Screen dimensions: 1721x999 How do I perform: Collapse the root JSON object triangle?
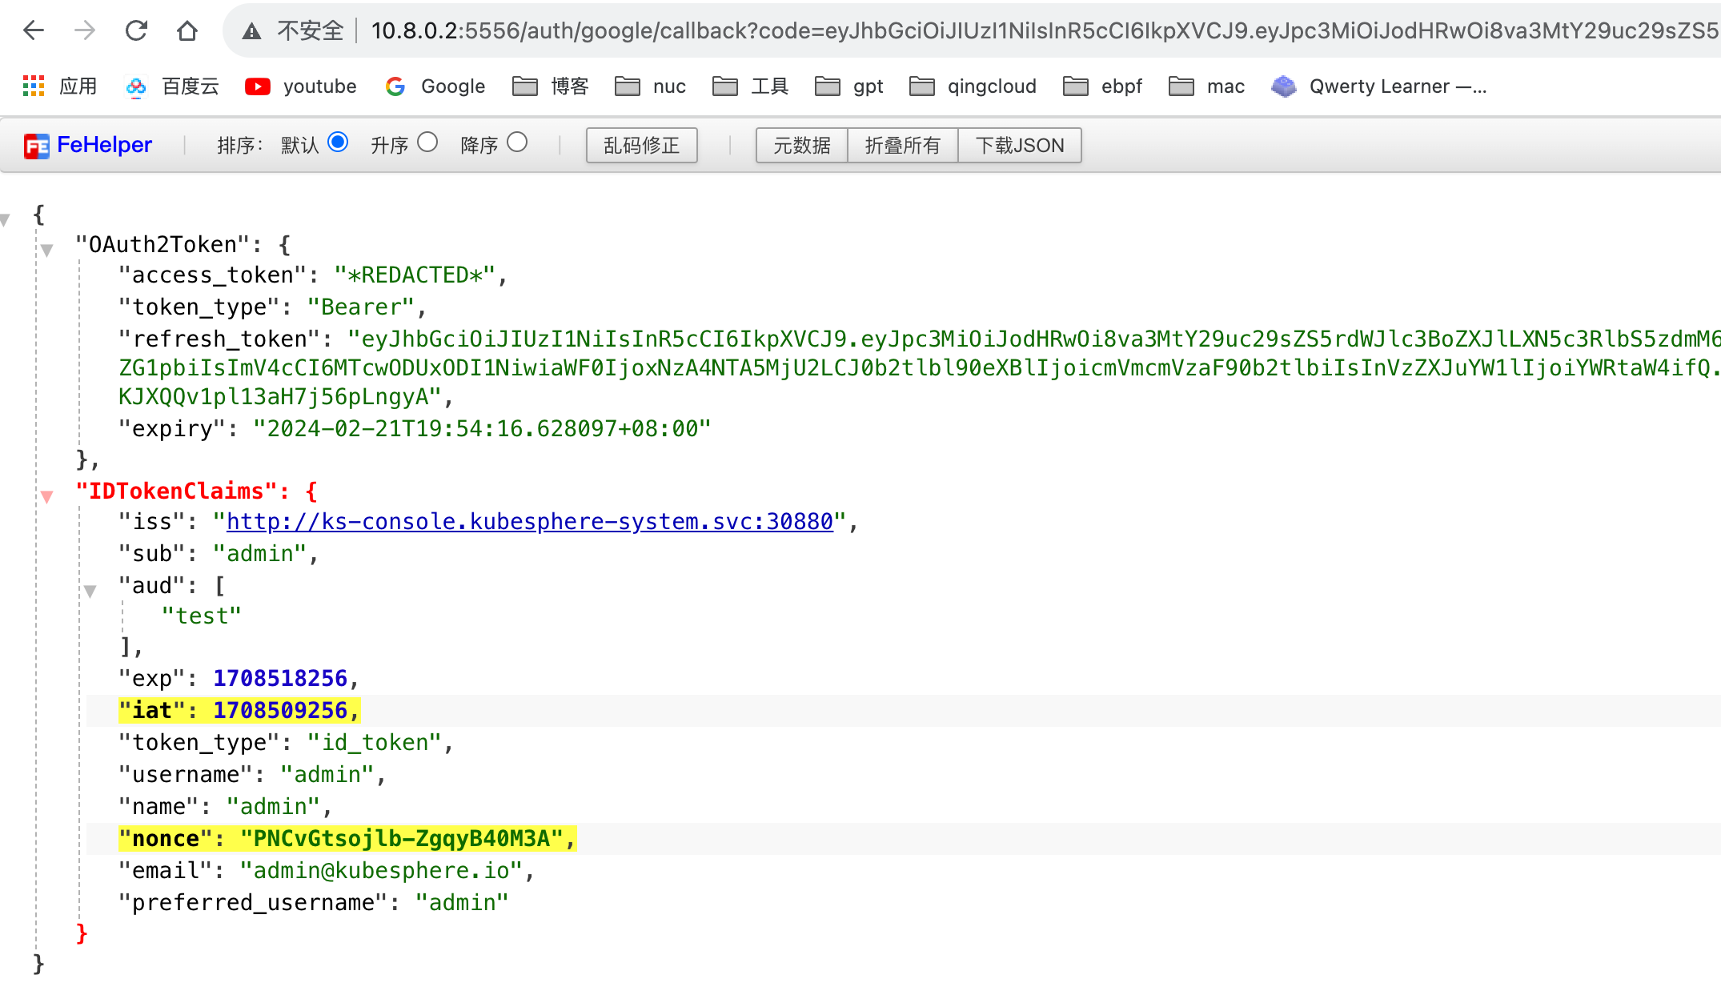point(6,219)
